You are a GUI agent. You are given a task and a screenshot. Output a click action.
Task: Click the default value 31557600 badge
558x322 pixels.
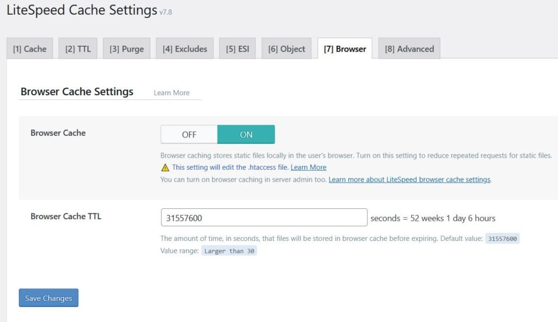(x=502, y=238)
